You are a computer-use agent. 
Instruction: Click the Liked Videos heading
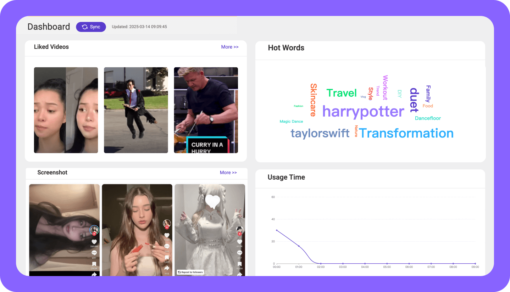[51, 47]
